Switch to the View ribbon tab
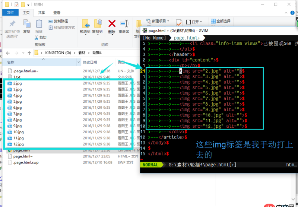 pos(57,13)
